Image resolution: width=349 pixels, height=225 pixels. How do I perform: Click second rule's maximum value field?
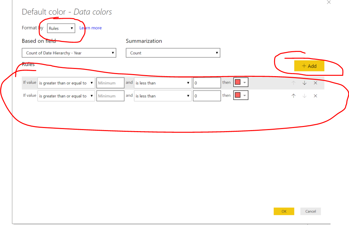[207, 96]
